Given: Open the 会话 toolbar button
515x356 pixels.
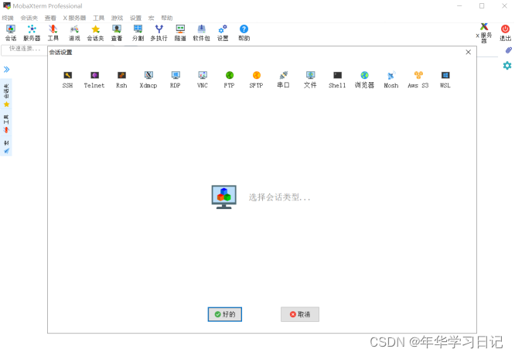Looking at the screenshot, I should pos(11,33).
